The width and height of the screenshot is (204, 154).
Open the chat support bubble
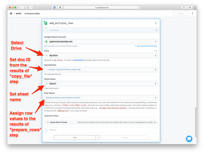click(x=189, y=139)
